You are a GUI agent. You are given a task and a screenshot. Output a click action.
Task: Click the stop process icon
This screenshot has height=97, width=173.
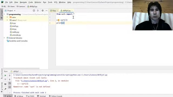5,79
